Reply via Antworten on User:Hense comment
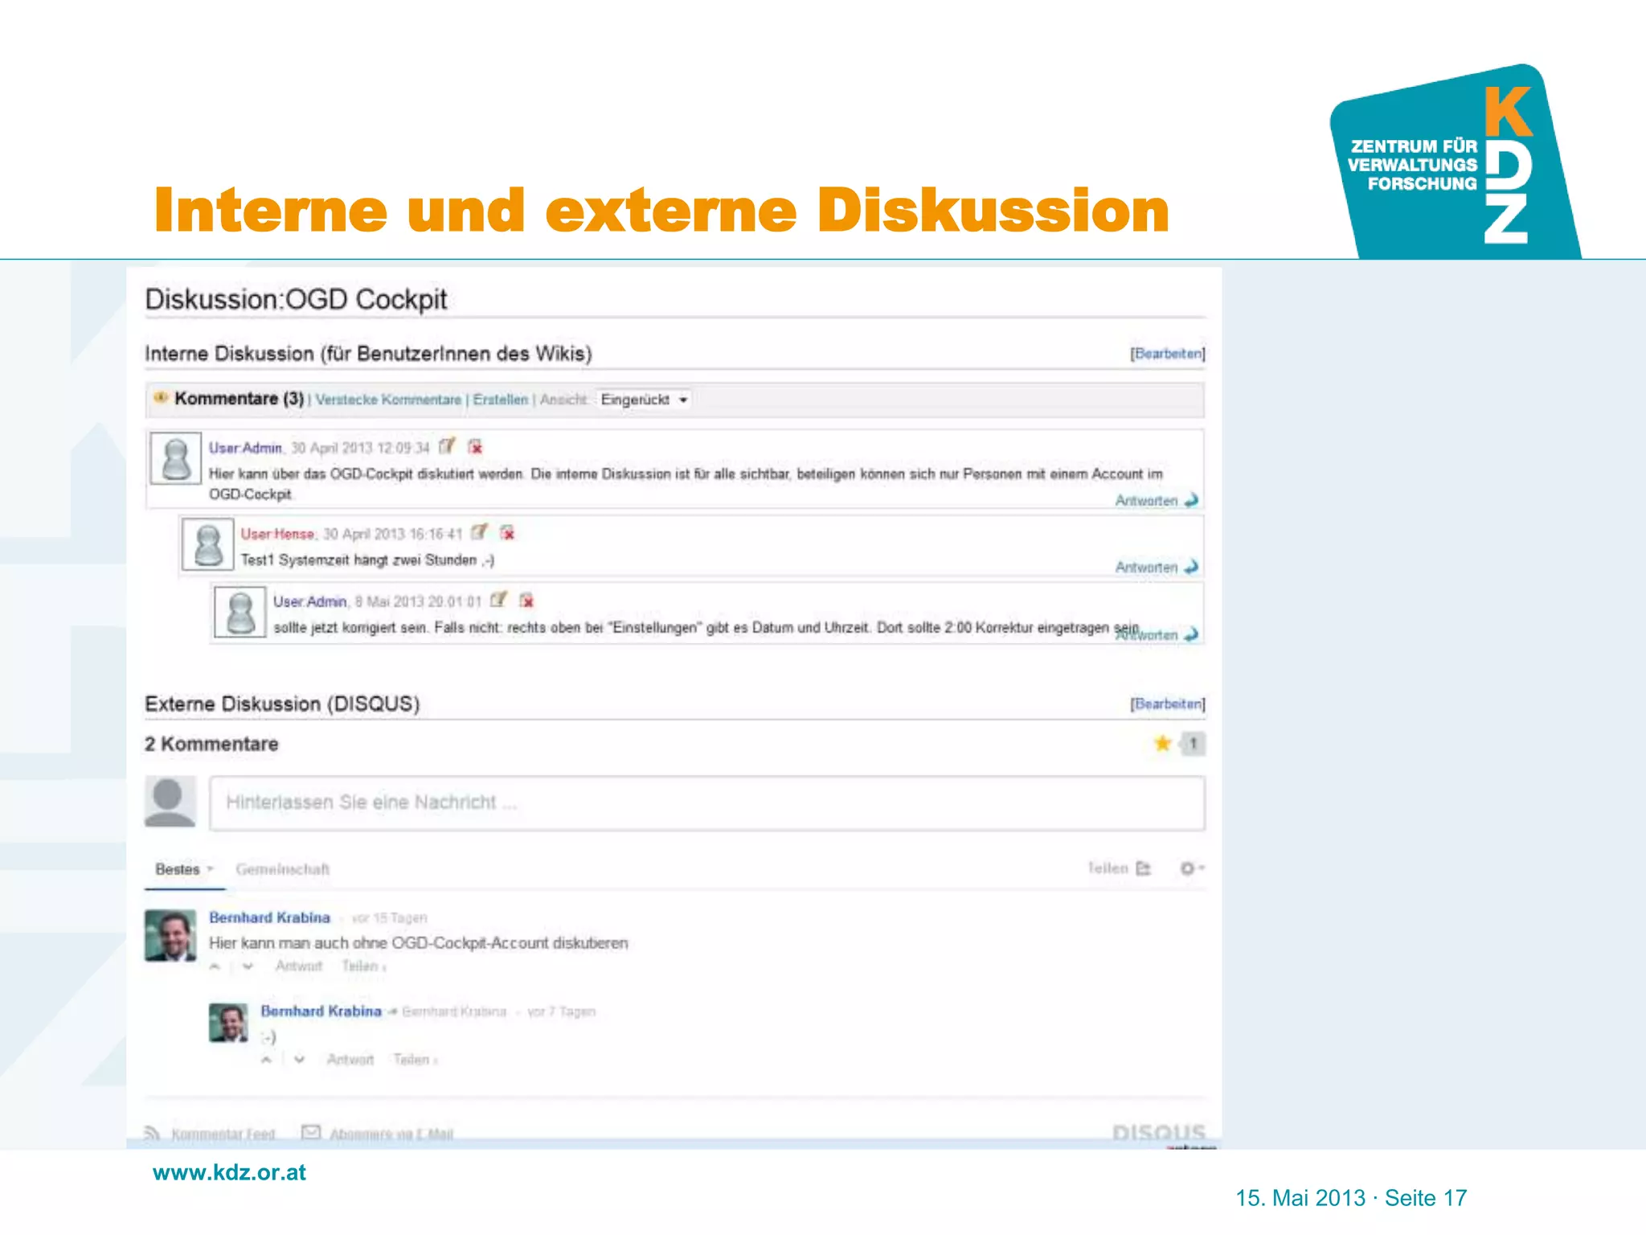The width and height of the screenshot is (1646, 1235). click(1156, 567)
